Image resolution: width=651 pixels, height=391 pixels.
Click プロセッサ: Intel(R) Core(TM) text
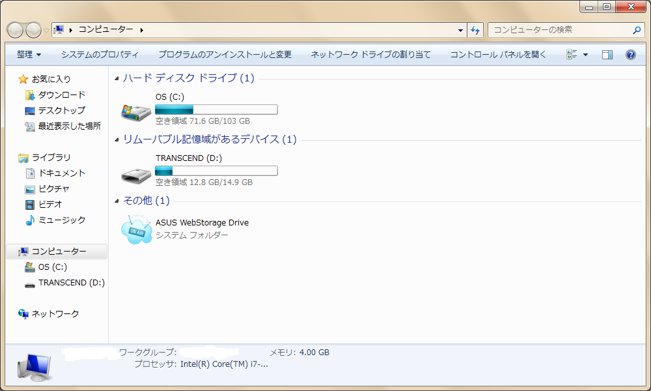201,364
